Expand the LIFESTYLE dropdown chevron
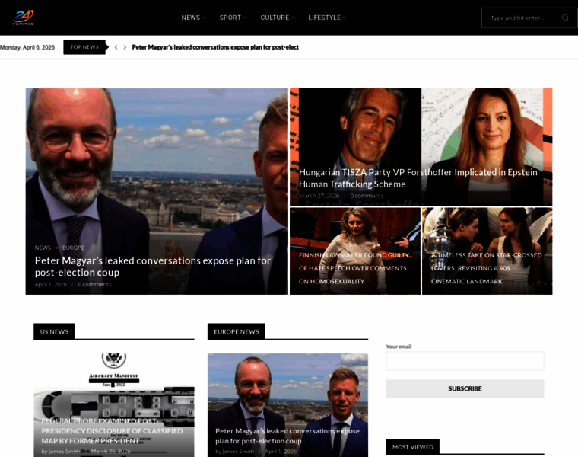This screenshot has height=457, width=578. point(345,18)
